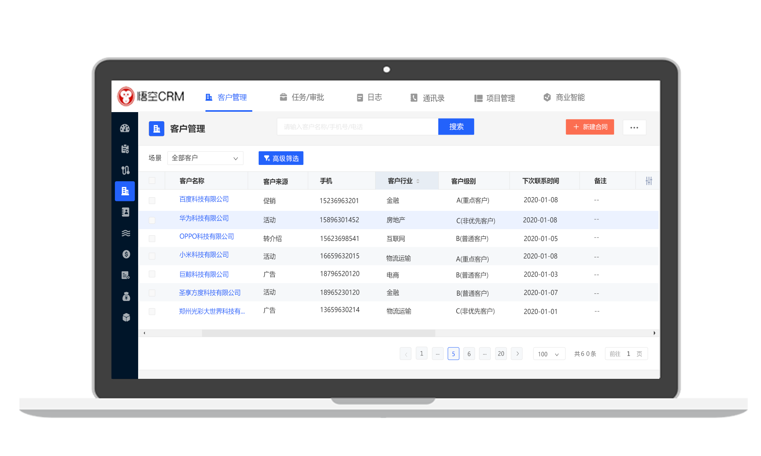The width and height of the screenshot is (761, 456).
Task: Select the checkbox for 小米科技有限公司 row
Action: (152, 256)
